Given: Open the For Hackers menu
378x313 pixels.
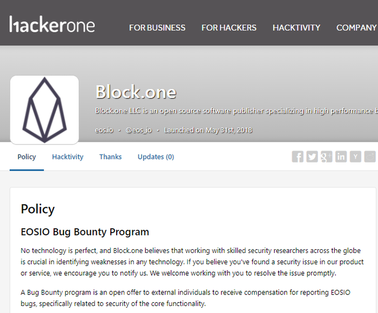Looking at the screenshot, I should 229,28.
